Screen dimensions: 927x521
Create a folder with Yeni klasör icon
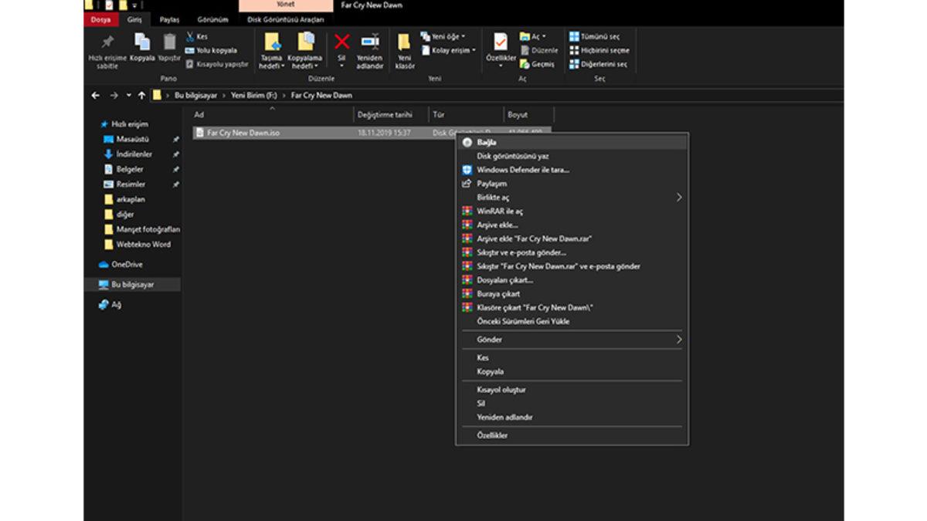(404, 42)
